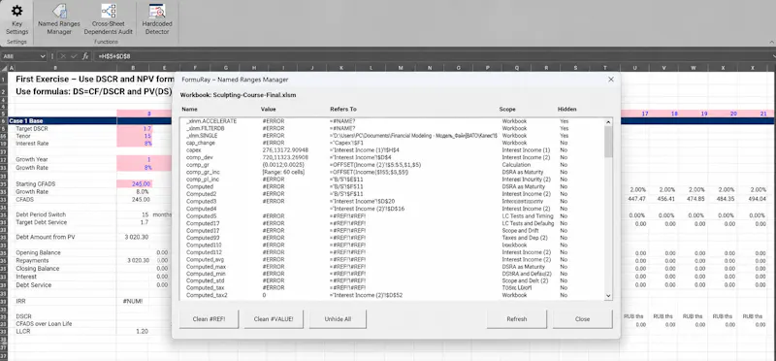Run the Hardcoded Detector tool
The height and width of the screenshot is (361, 776).
point(156,19)
